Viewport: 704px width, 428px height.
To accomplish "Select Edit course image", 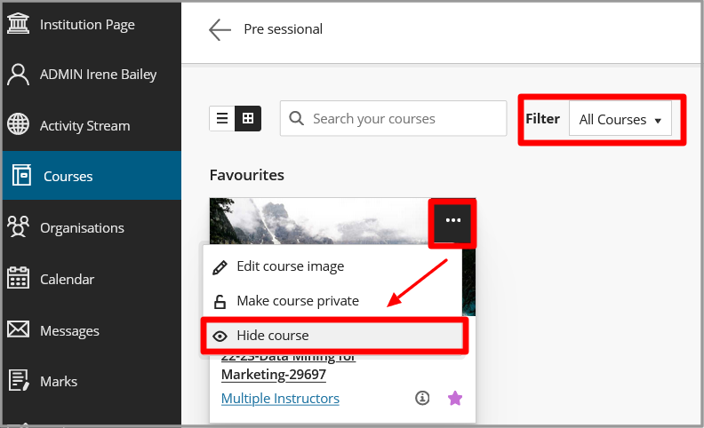I will click(x=290, y=266).
